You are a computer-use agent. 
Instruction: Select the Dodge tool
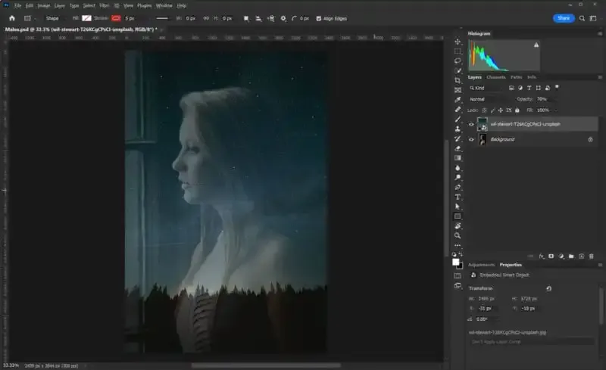[458, 177]
